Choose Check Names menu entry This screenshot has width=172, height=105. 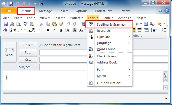point(110,56)
